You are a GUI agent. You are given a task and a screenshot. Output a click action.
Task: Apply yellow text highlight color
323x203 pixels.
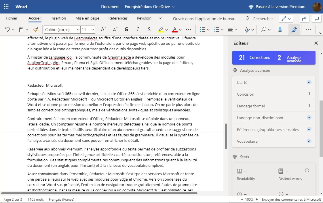(161, 30)
